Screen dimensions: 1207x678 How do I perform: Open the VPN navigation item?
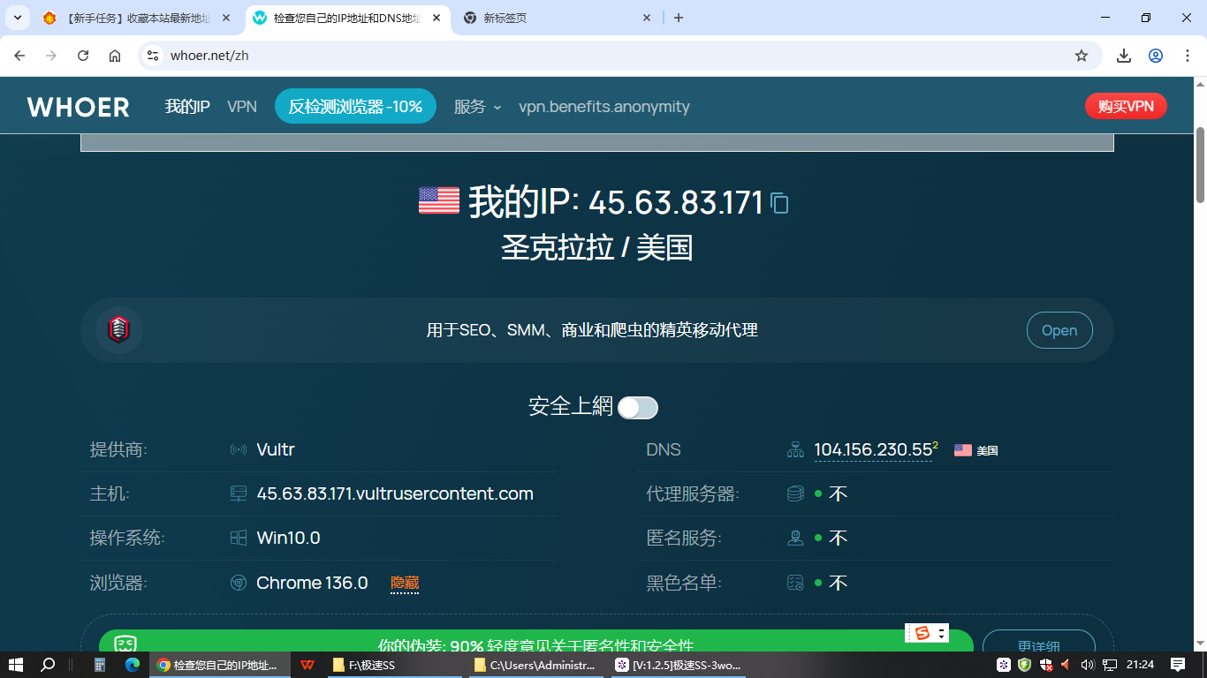click(242, 107)
